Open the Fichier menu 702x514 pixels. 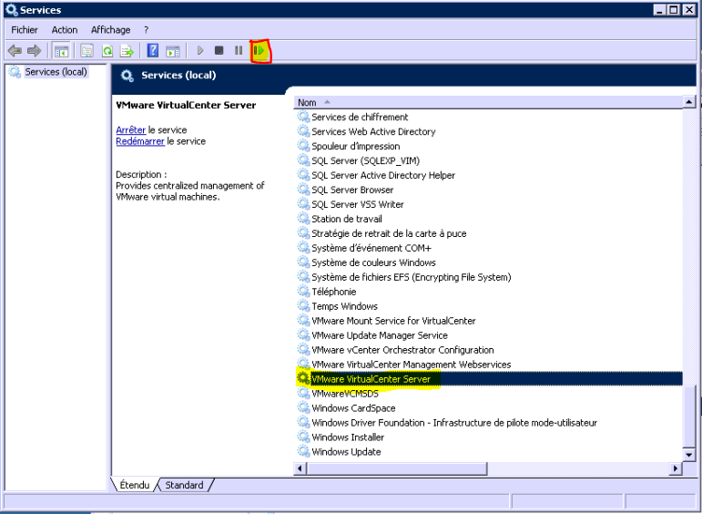click(x=25, y=30)
